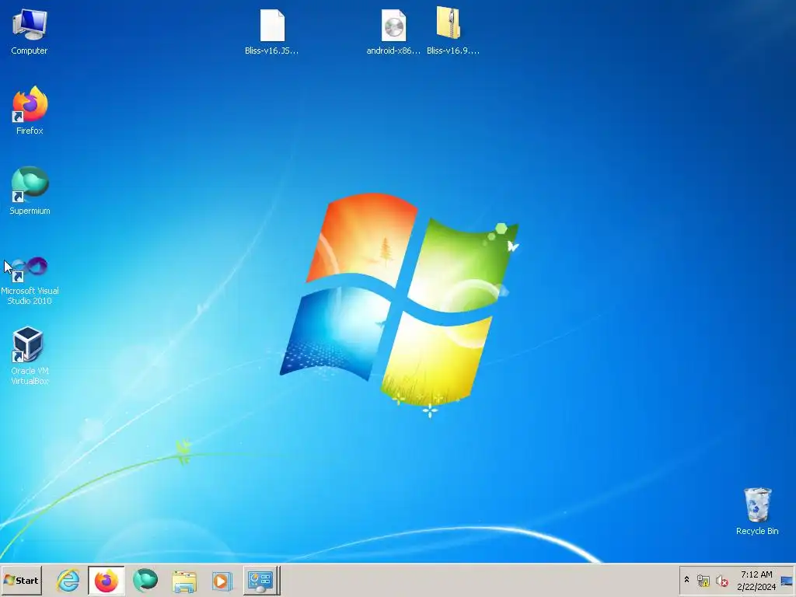Open the network status tray icon
Image resolution: width=796 pixels, height=597 pixels.
click(703, 580)
